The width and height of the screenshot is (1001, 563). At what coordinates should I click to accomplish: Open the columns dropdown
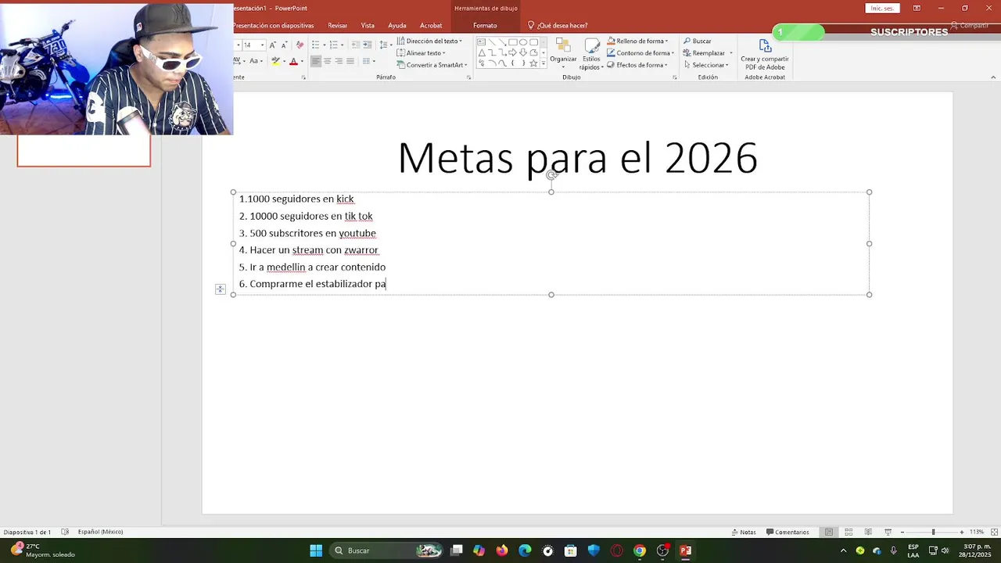[x=368, y=61]
